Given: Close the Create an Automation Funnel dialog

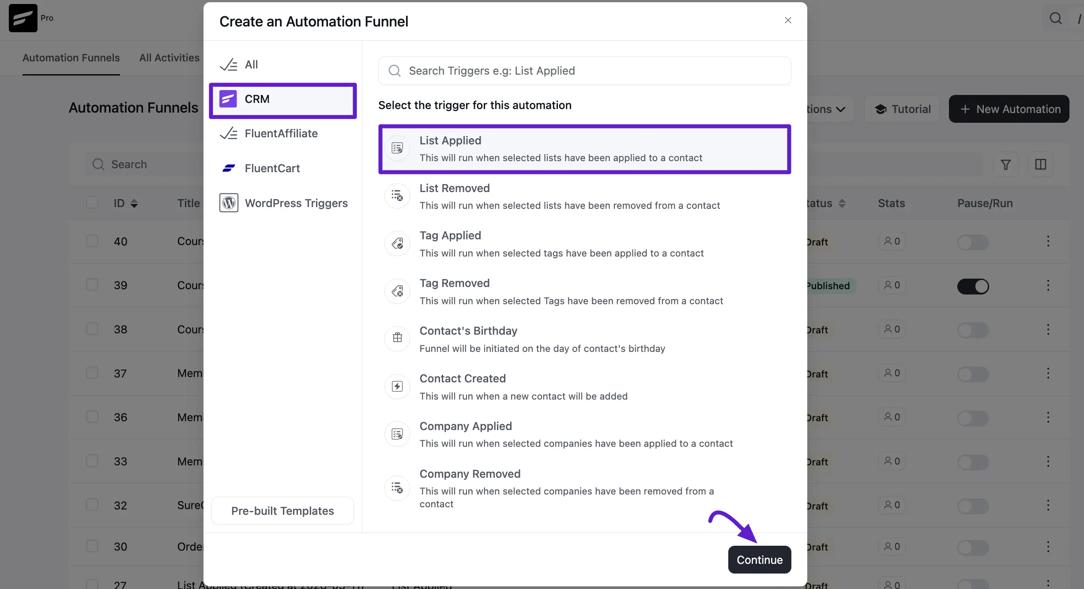Looking at the screenshot, I should [x=788, y=20].
